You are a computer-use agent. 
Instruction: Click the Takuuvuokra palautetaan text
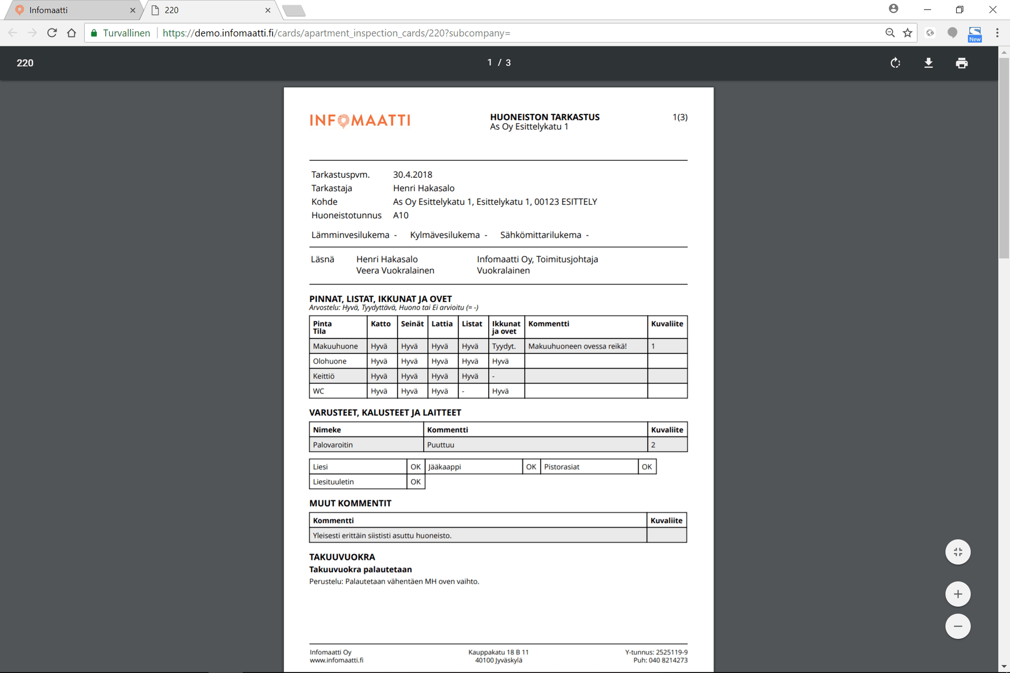[360, 569]
